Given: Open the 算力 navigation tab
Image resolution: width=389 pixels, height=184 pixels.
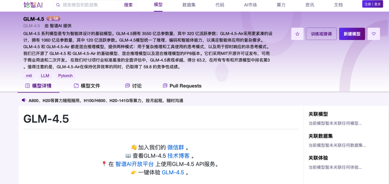Looking at the screenshot, I should coord(281,5).
